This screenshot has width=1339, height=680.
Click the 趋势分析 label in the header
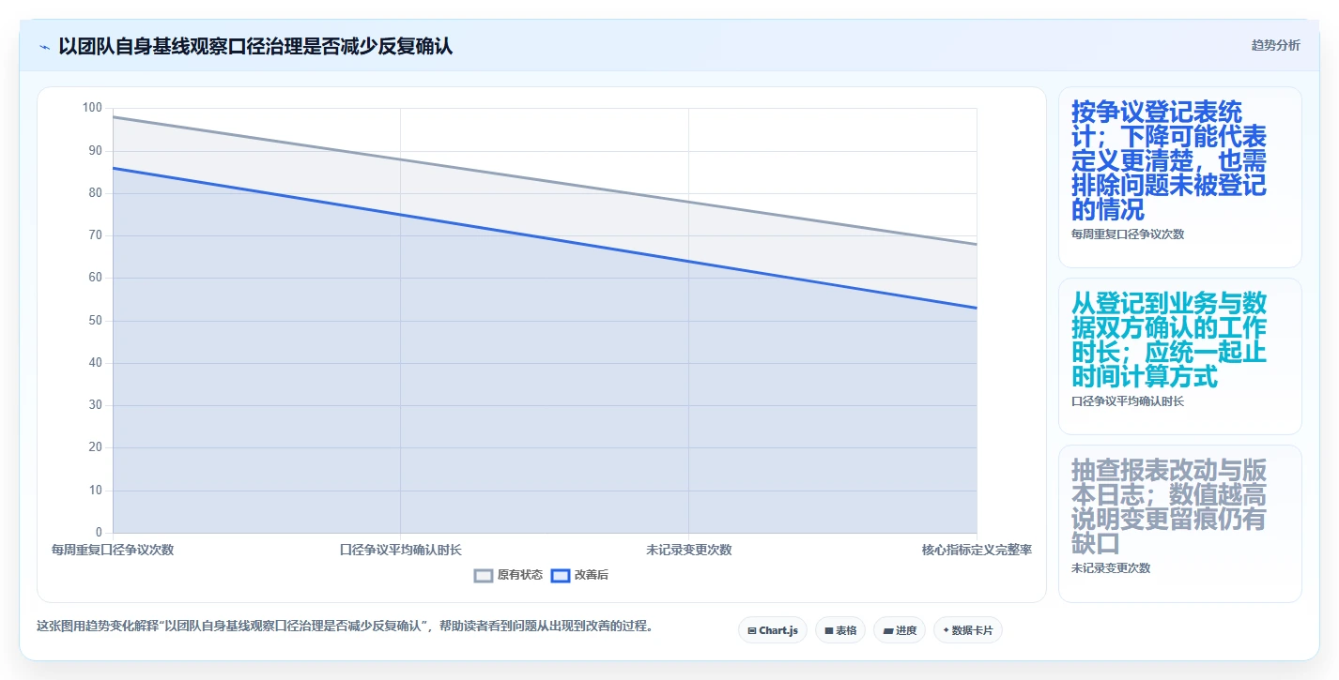pyautogui.click(x=1275, y=45)
